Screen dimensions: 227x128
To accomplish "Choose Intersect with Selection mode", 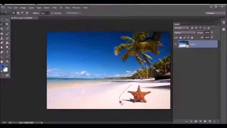I will point(27,13).
